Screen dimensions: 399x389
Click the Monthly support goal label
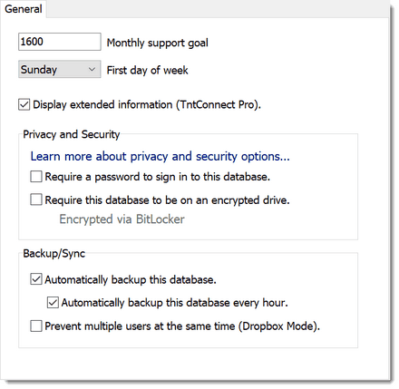point(158,43)
